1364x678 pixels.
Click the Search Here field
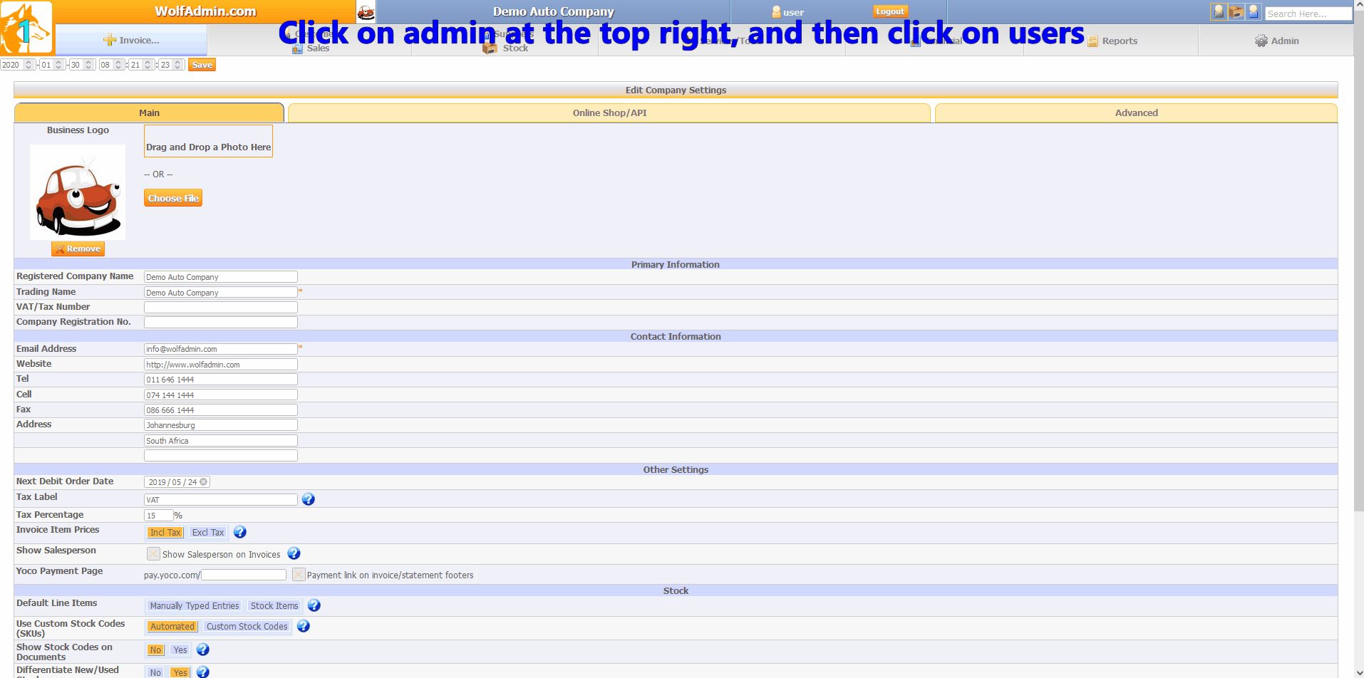click(x=1308, y=14)
